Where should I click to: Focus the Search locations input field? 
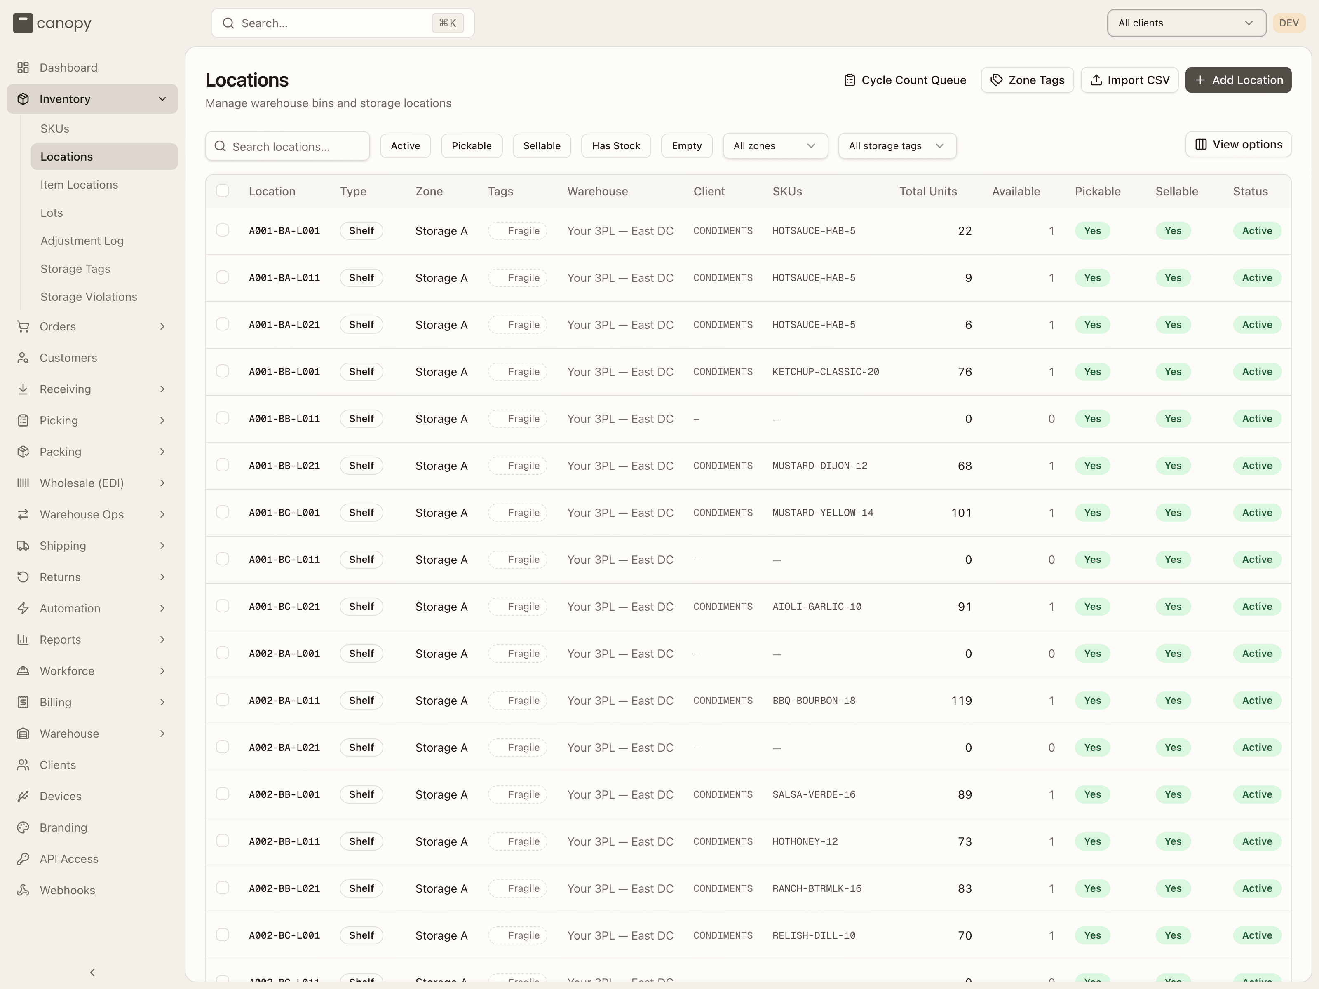[287, 146]
